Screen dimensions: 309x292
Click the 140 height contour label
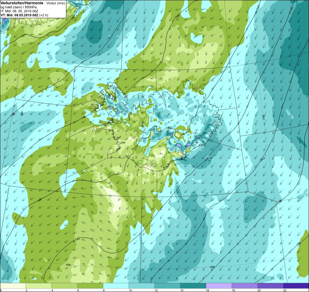pyautogui.click(x=261, y=160)
